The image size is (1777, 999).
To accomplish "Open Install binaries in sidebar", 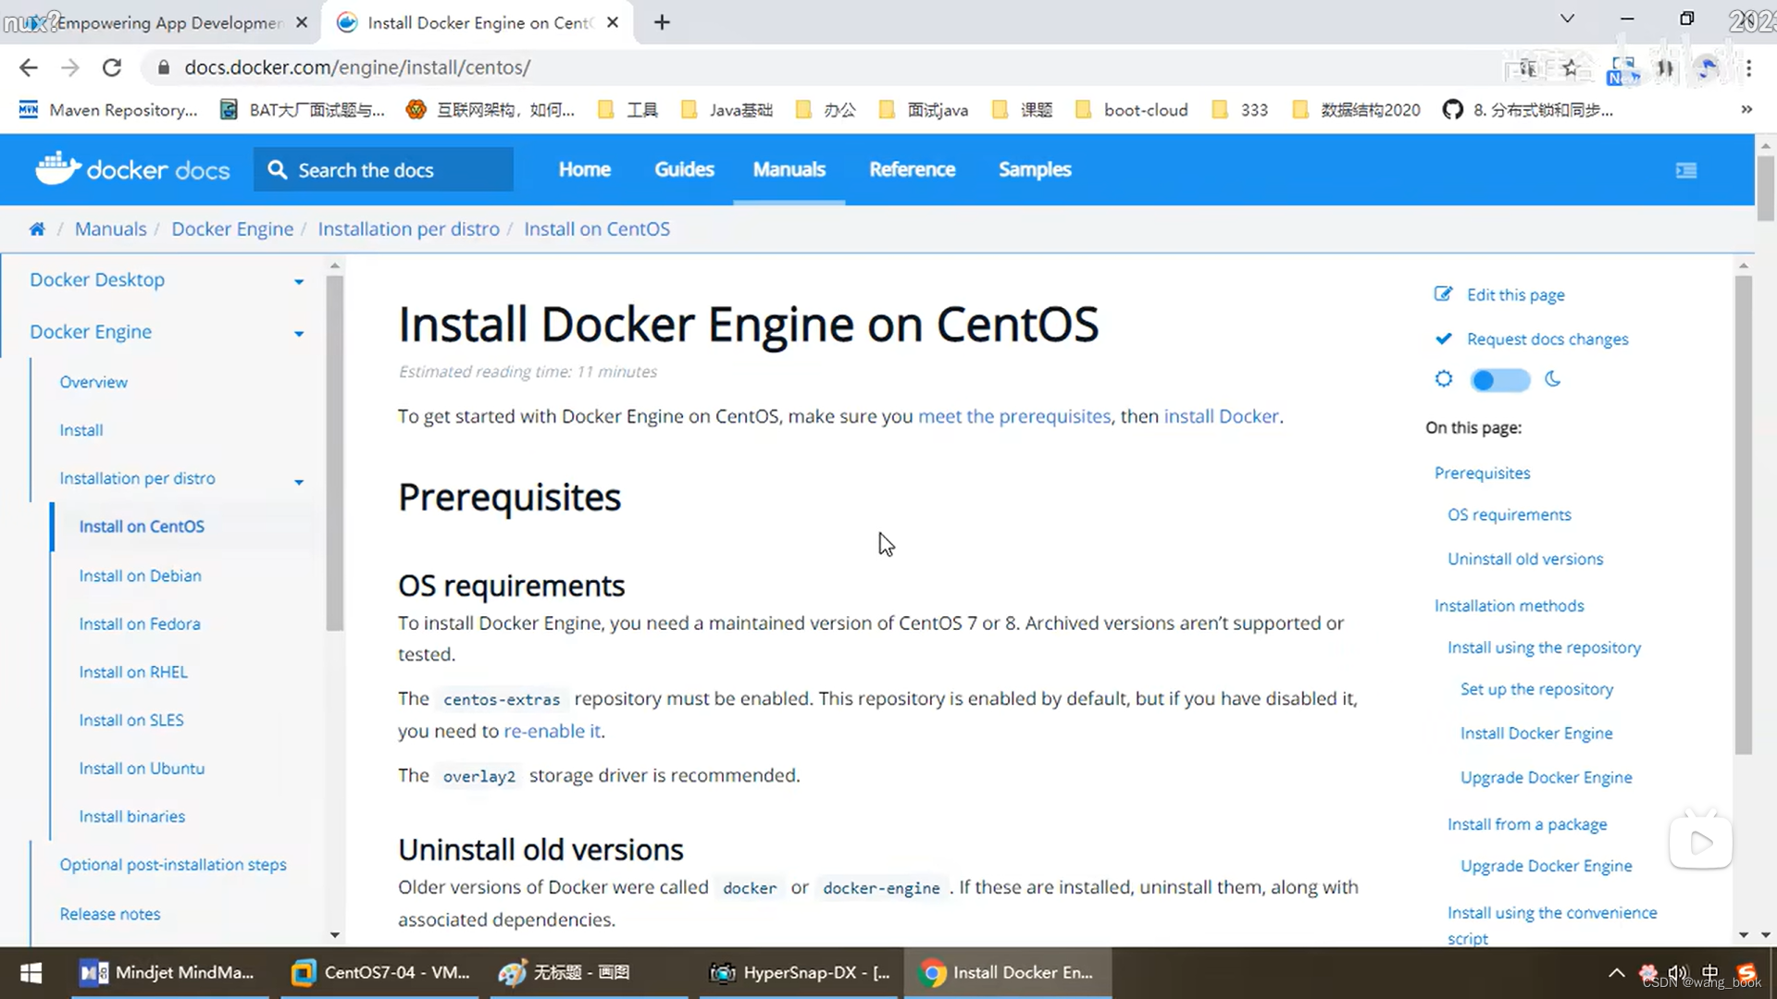I will click(x=132, y=816).
